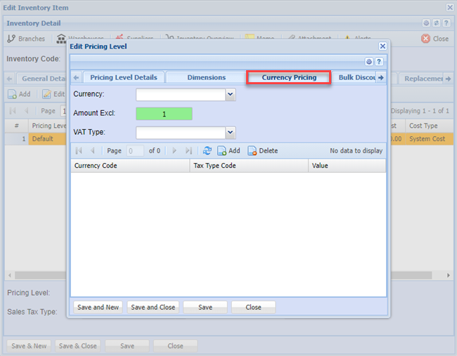Click Add in the currency pricing grid
Image resolution: width=457 pixels, height=356 pixels.
(228, 151)
